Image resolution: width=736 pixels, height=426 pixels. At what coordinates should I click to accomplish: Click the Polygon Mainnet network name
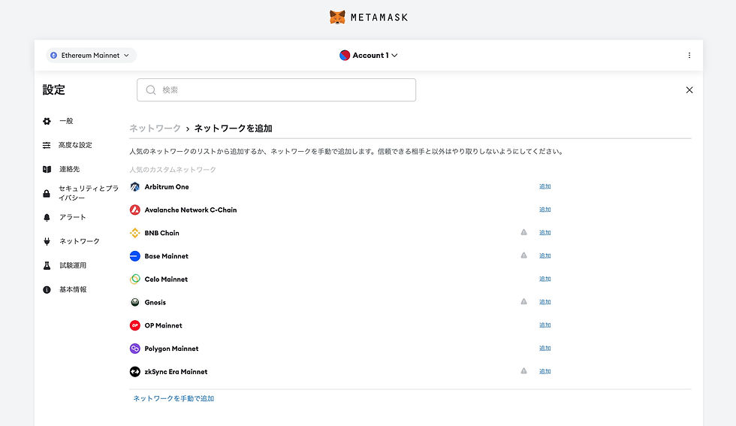[x=171, y=349]
